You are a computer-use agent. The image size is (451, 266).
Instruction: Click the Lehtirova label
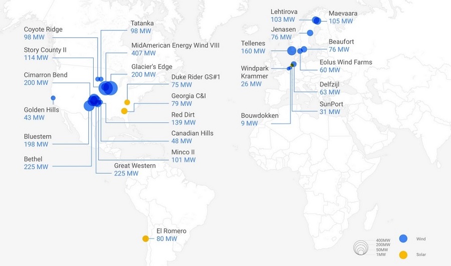point(284,12)
